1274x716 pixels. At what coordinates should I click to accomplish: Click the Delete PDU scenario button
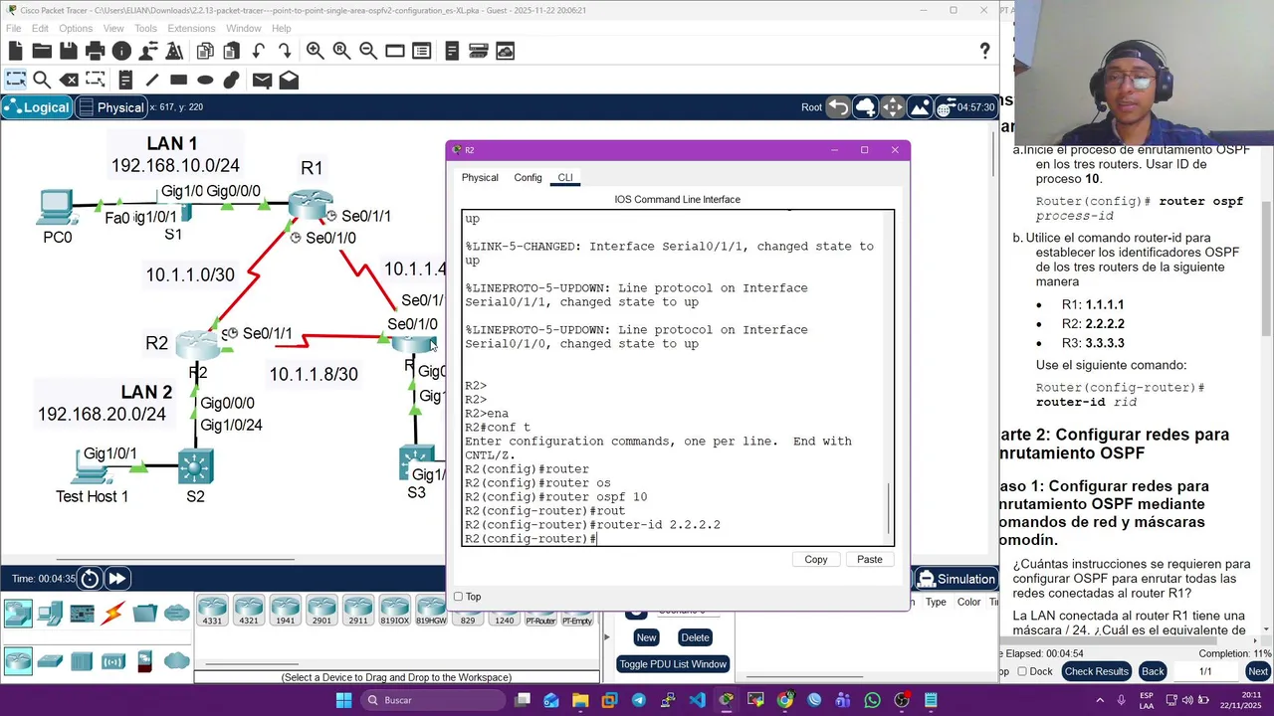point(695,637)
